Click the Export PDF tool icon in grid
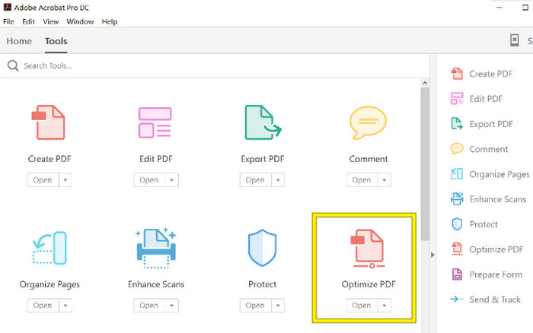 tap(263, 122)
